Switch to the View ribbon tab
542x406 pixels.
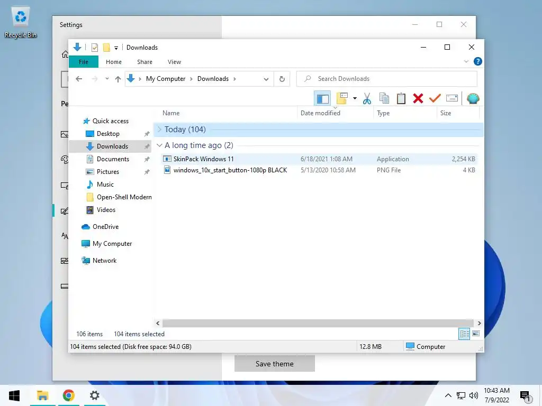tap(174, 62)
